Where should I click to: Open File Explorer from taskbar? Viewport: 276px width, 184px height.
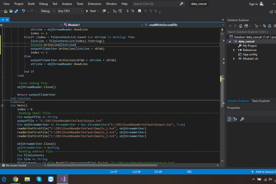click(x=27, y=179)
